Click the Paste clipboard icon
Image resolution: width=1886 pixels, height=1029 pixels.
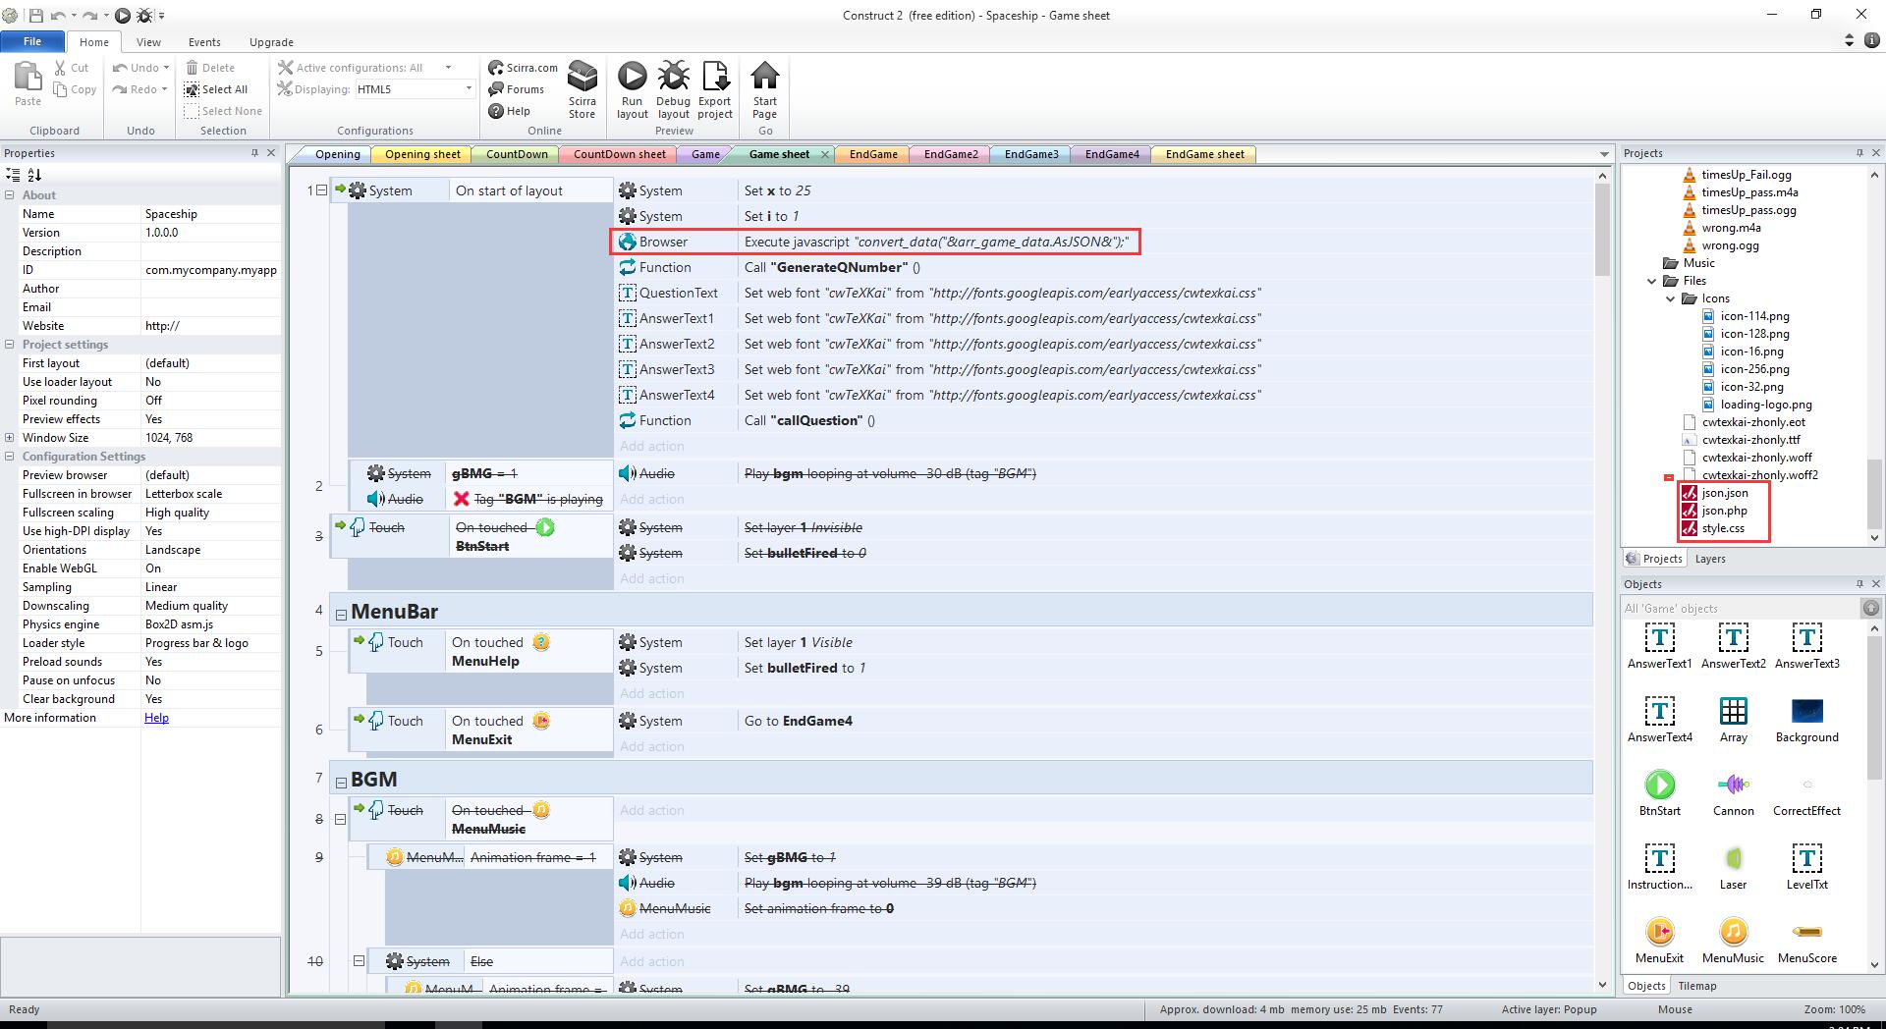pos(28,77)
